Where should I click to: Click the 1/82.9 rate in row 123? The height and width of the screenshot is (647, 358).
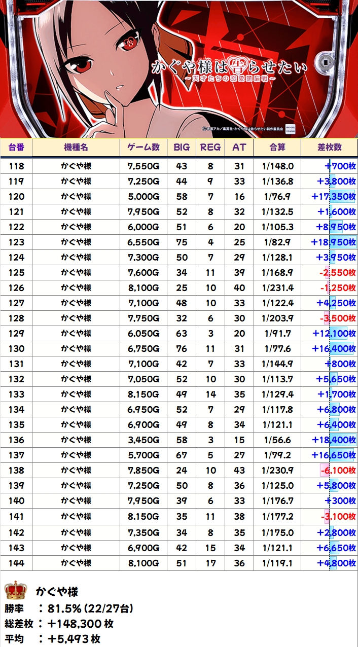pyautogui.click(x=277, y=242)
